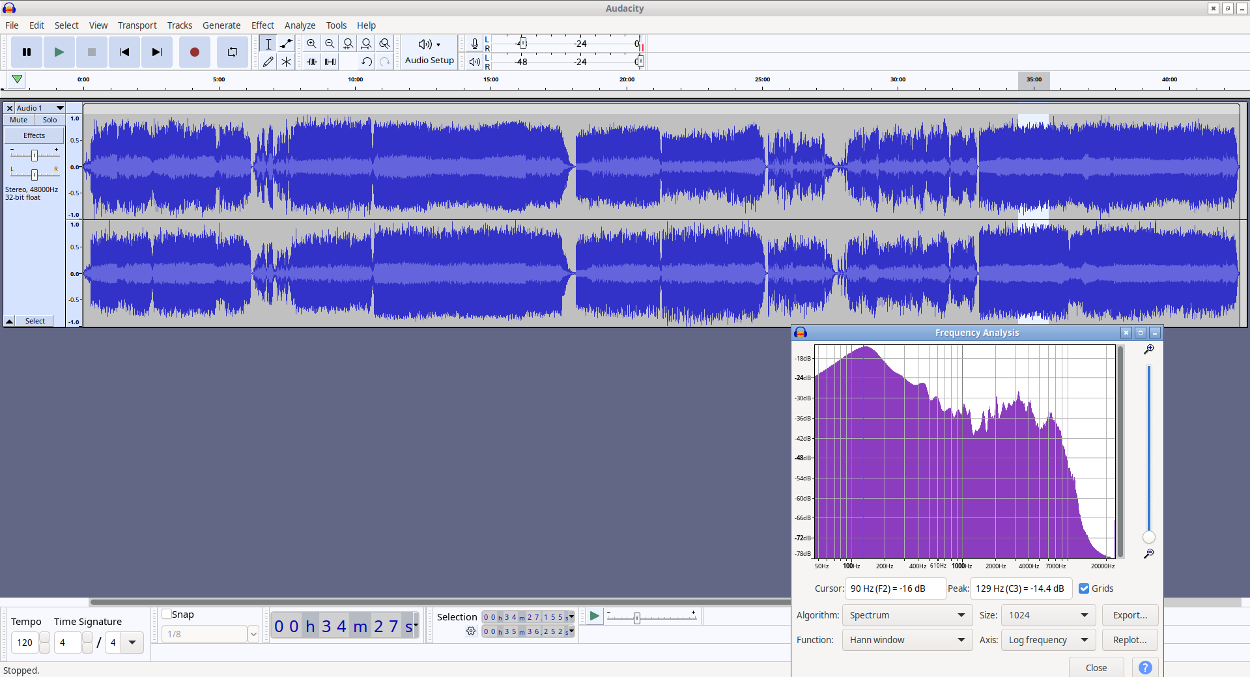Select the Selection (I-beam) tool
This screenshot has height=677, width=1250.
pyautogui.click(x=268, y=44)
